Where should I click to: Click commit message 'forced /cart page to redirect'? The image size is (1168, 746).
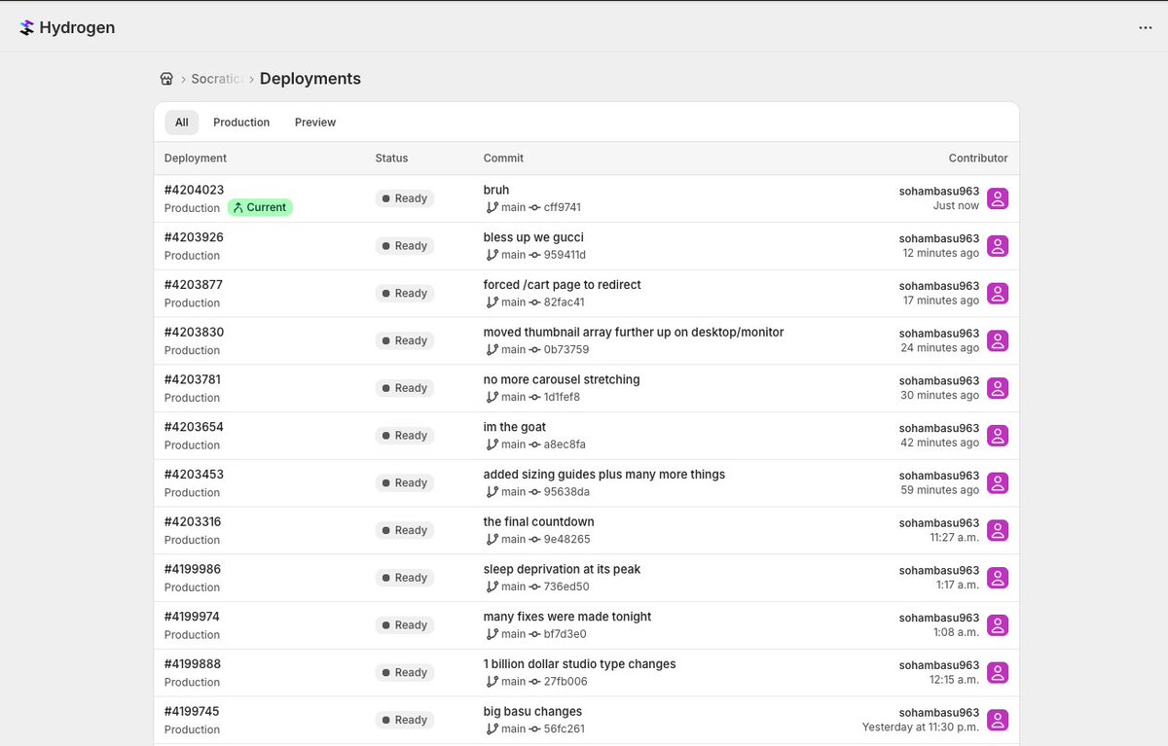coord(563,285)
